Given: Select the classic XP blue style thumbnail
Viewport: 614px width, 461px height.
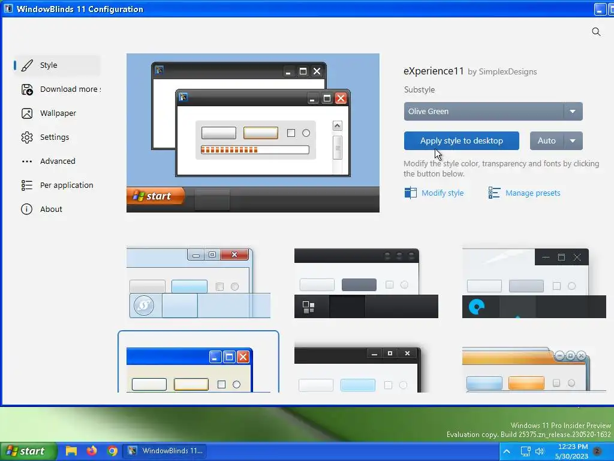Looking at the screenshot, I should coord(198,362).
